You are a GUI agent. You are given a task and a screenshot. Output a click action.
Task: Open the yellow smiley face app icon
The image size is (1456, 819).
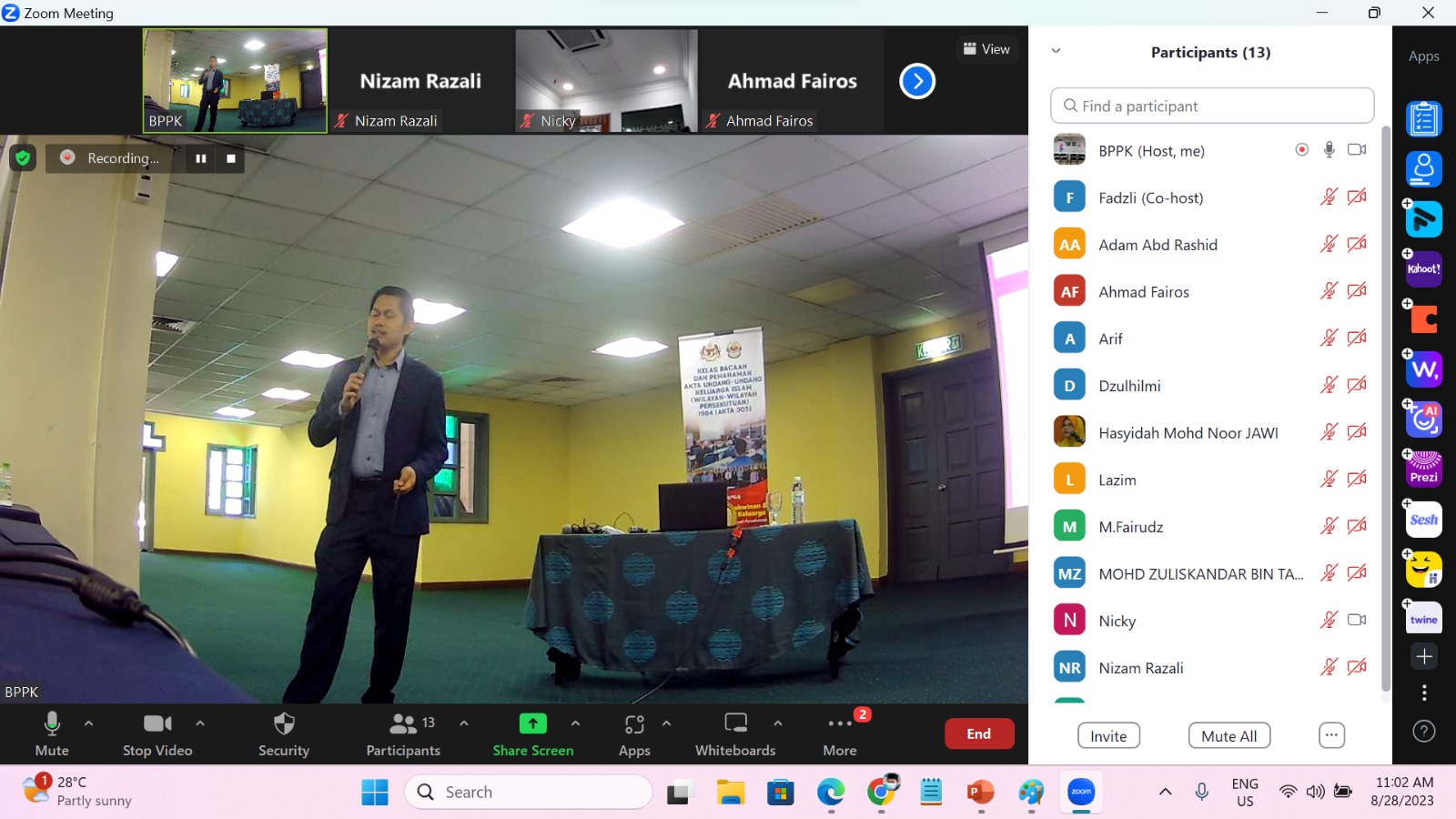(x=1424, y=570)
